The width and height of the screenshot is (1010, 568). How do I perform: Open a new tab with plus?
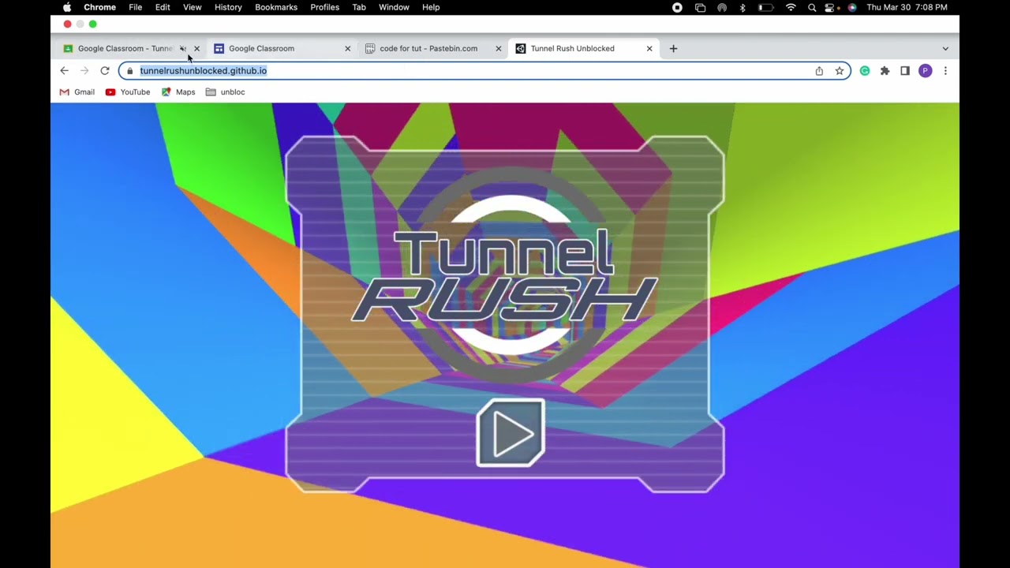673,49
